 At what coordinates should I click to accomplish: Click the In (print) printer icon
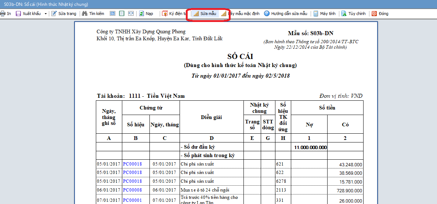click(3, 13)
